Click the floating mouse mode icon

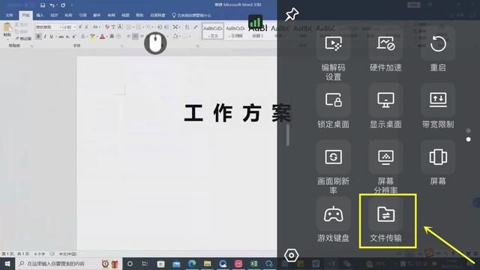point(155,43)
